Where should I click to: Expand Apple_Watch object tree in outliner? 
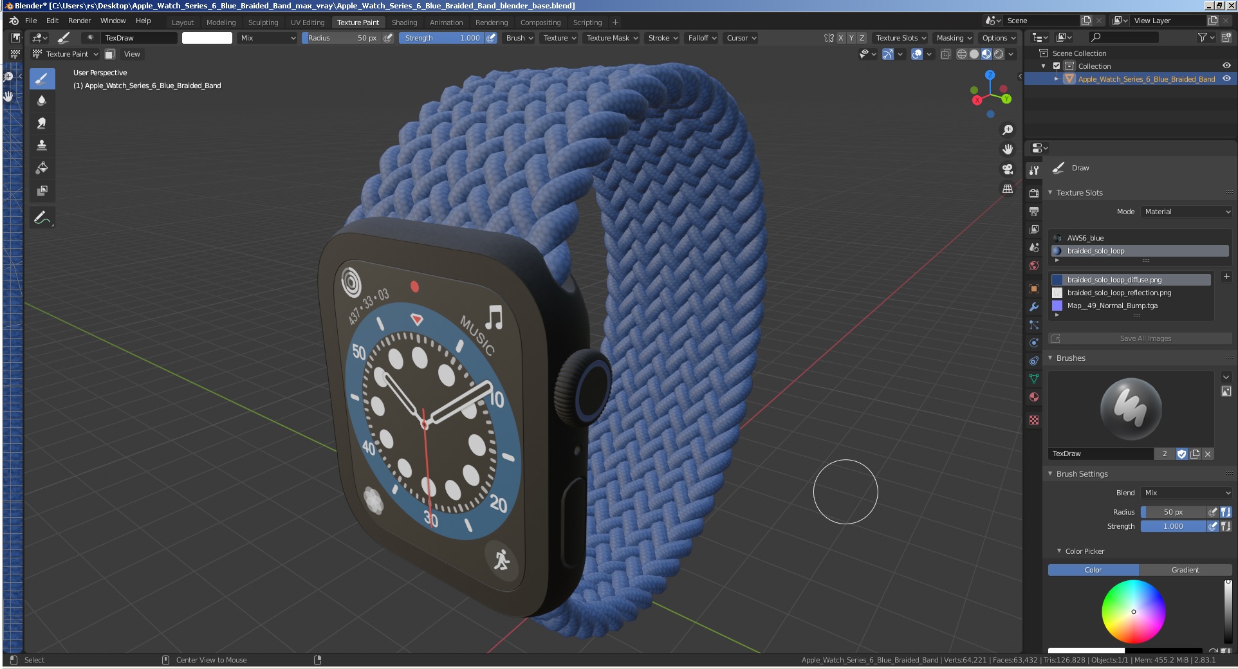click(x=1057, y=78)
